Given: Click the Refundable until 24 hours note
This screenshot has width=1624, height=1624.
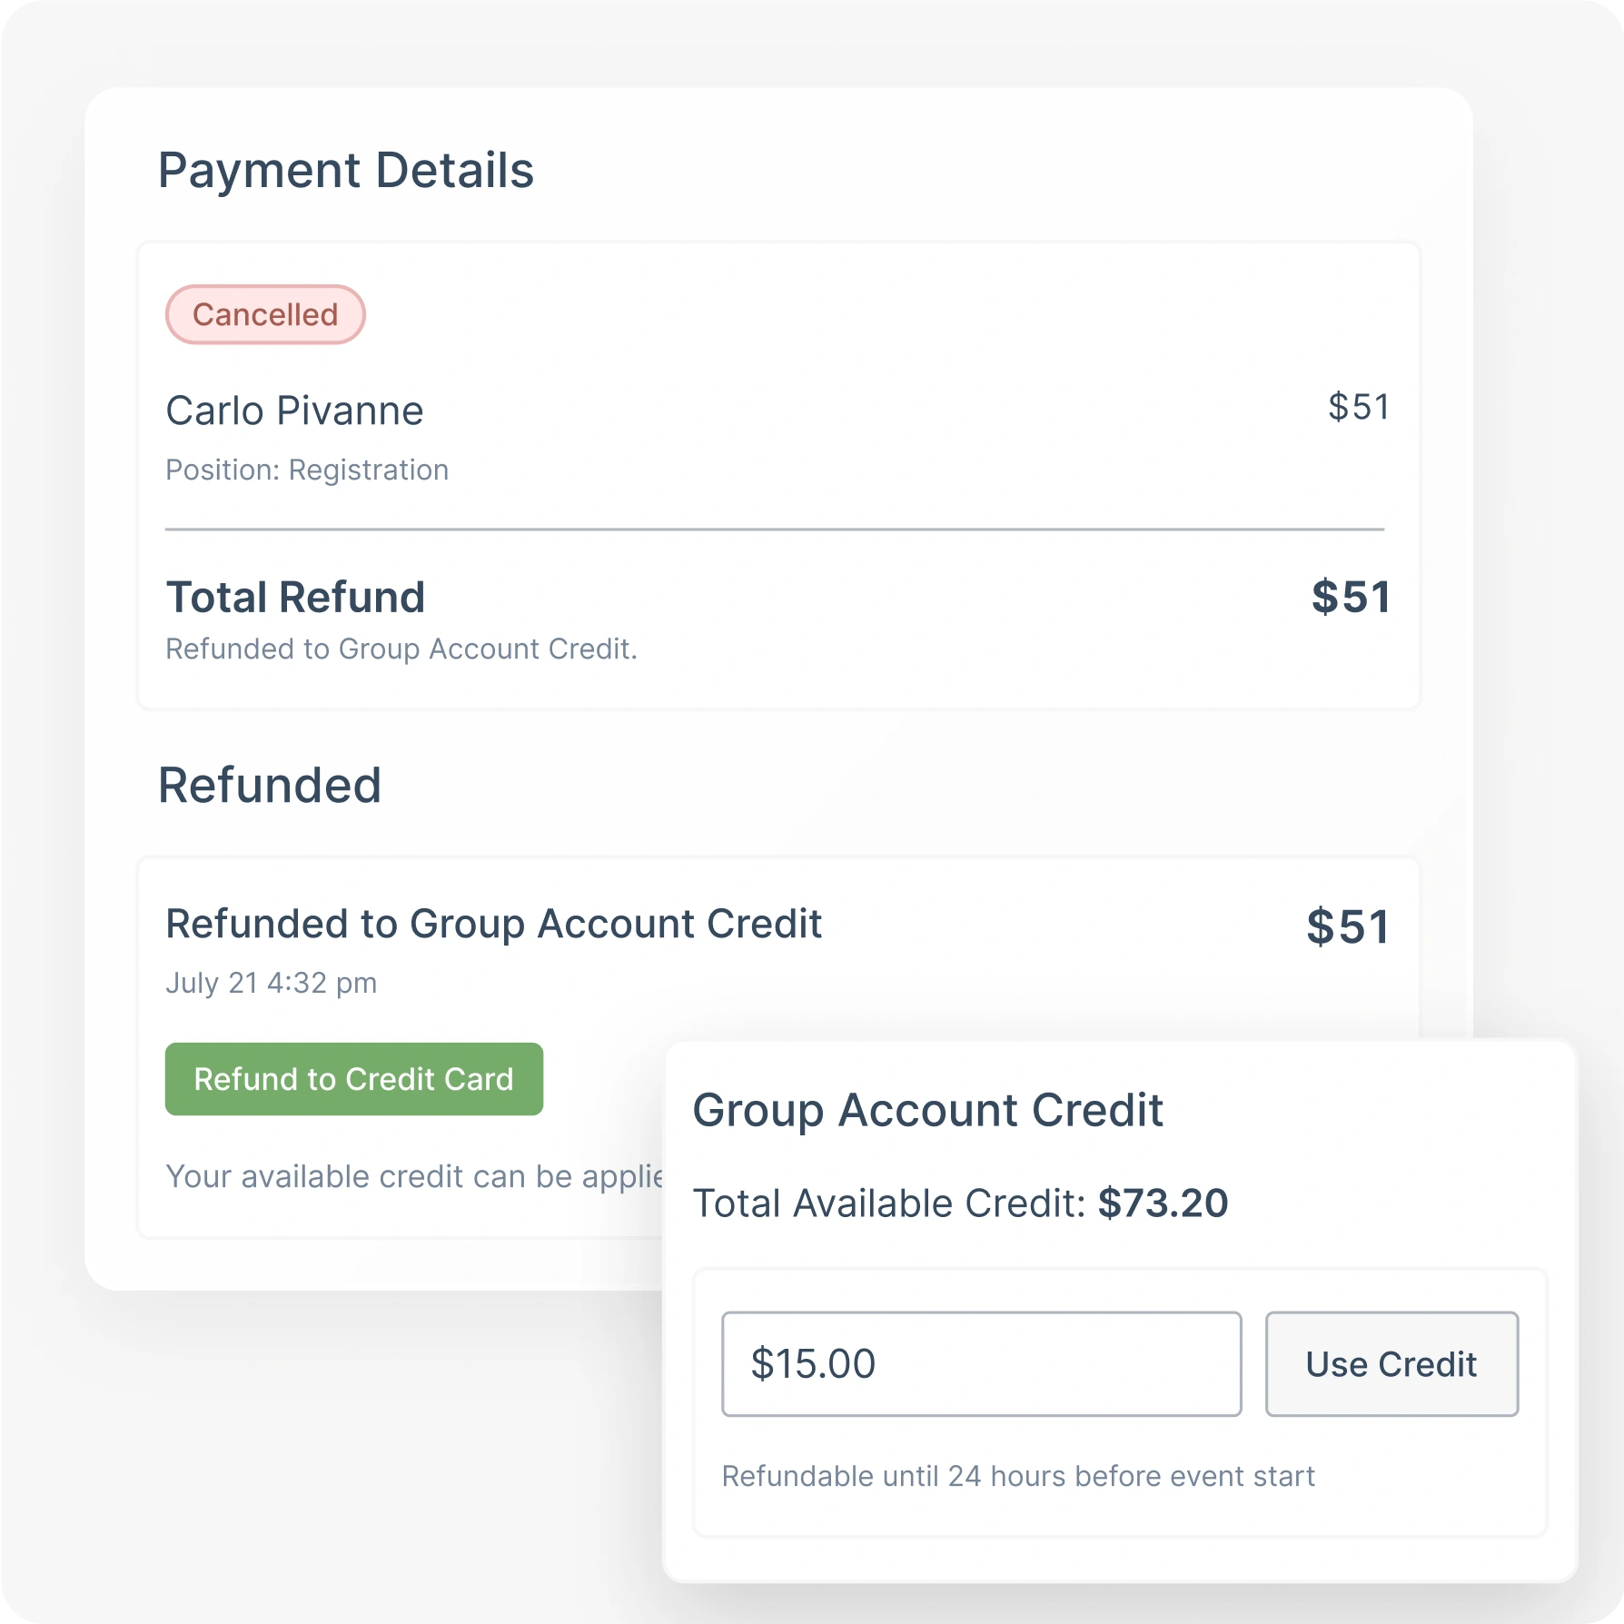Looking at the screenshot, I should pos(1018,1477).
